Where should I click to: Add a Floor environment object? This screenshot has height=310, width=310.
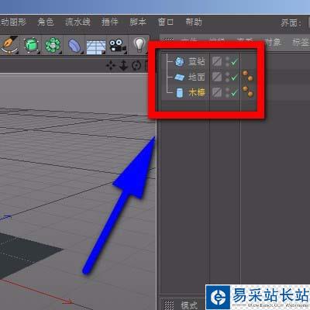click(96, 47)
